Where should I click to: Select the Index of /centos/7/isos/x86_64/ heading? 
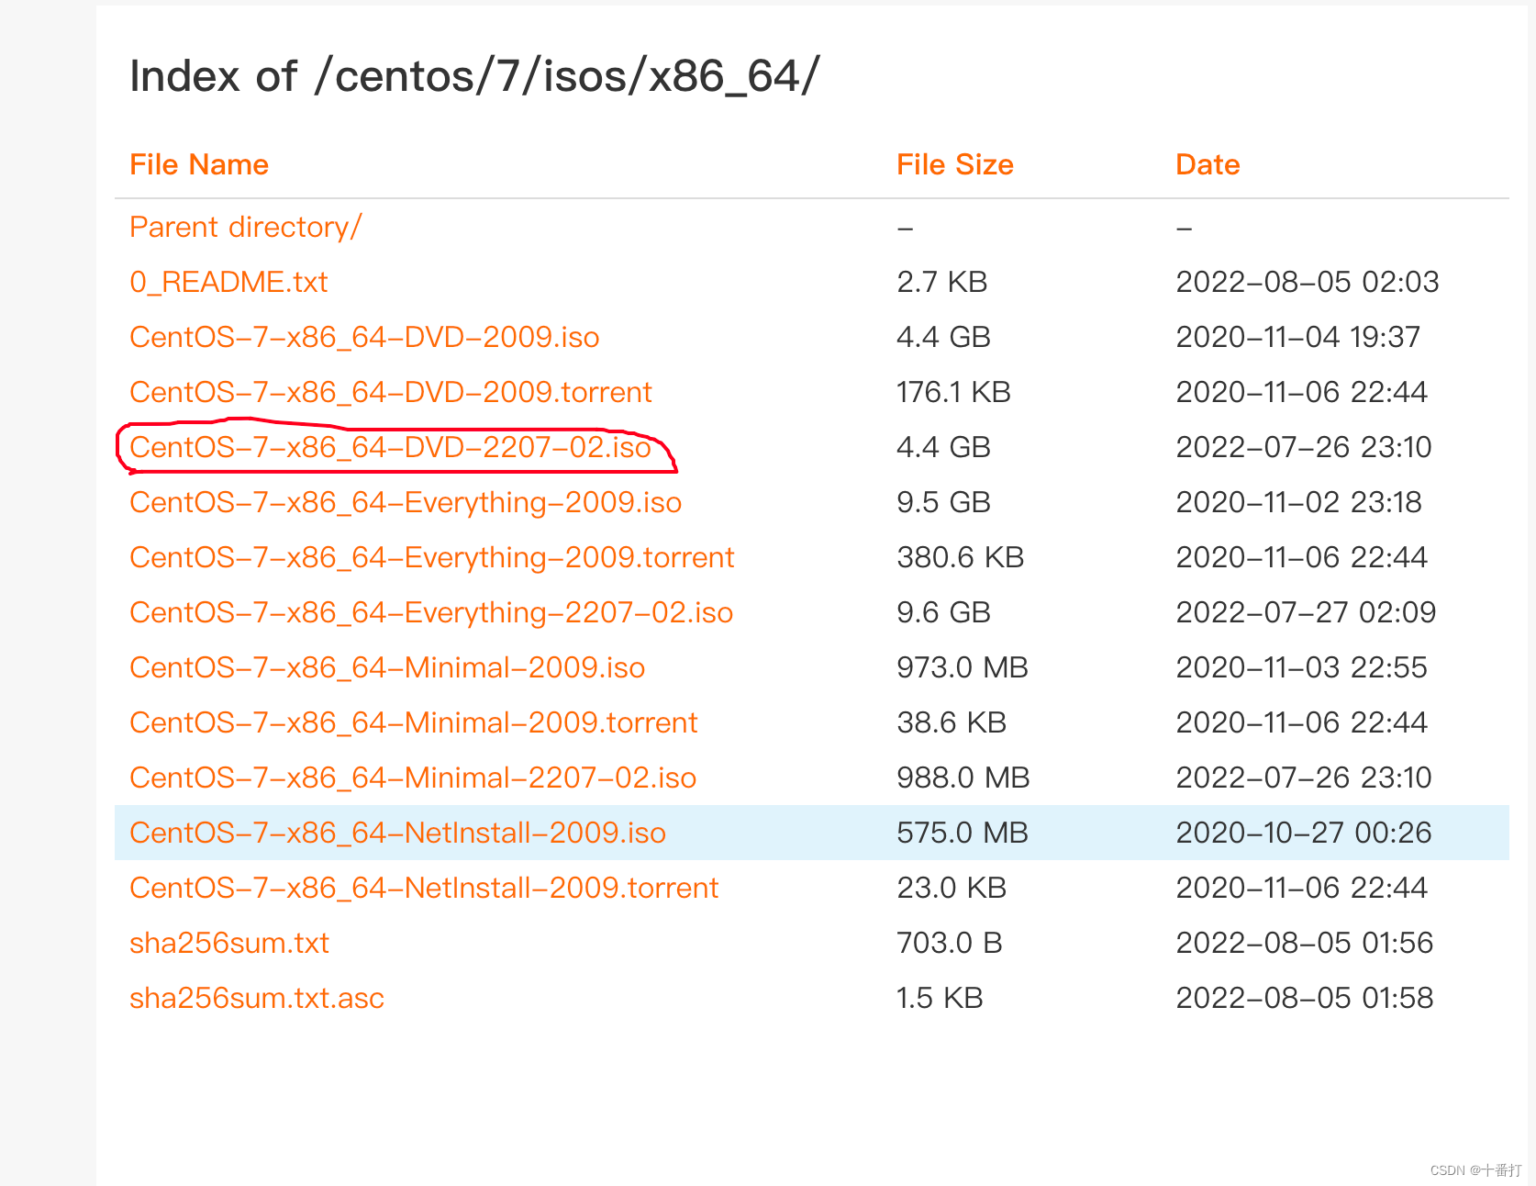[474, 76]
